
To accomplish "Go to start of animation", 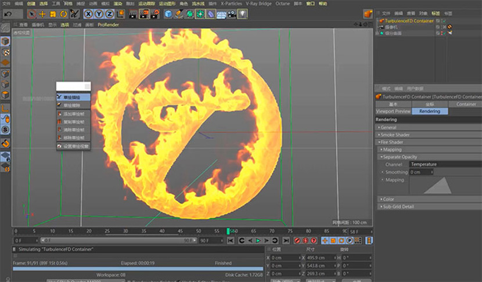I will (x=230, y=241).
